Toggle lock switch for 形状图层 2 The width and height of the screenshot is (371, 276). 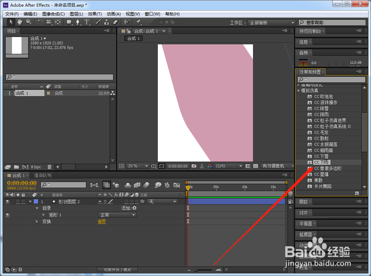click(23, 201)
